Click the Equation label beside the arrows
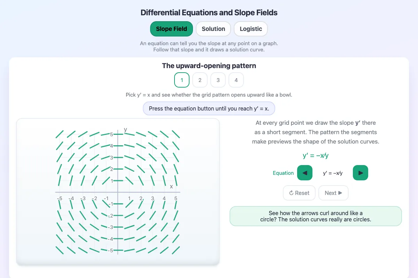This screenshot has width=418, height=278. (283, 173)
